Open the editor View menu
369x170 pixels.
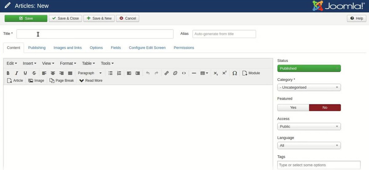48,63
